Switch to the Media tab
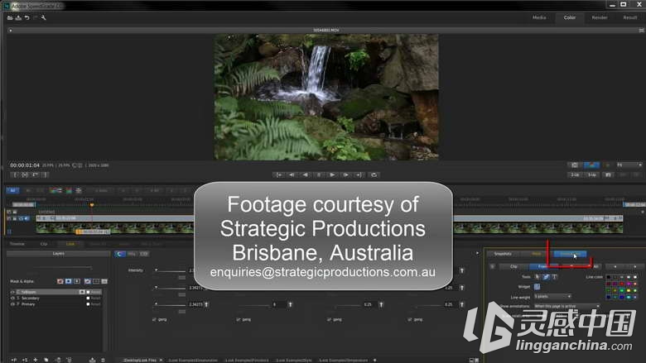Image resolution: width=646 pixels, height=363 pixels. (x=539, y=17)
